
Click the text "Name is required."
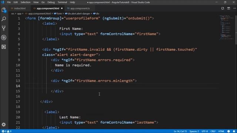(73, 65)
